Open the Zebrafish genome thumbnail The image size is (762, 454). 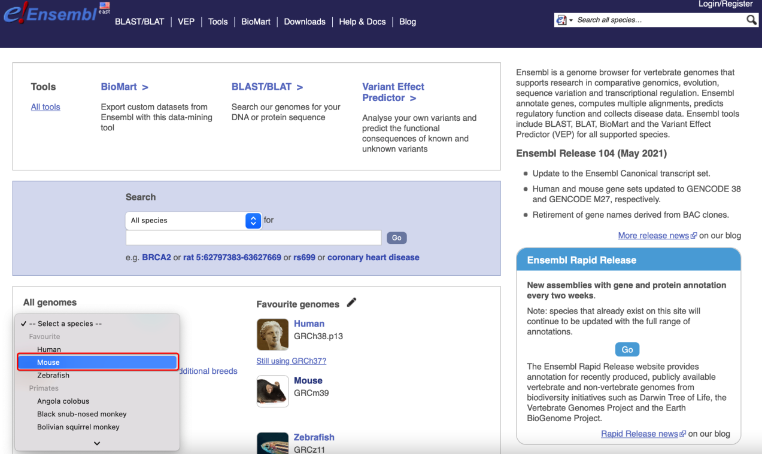point(272,443)
